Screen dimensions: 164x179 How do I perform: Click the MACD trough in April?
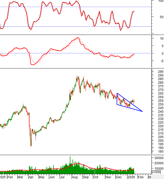click(x=32, y=65)
